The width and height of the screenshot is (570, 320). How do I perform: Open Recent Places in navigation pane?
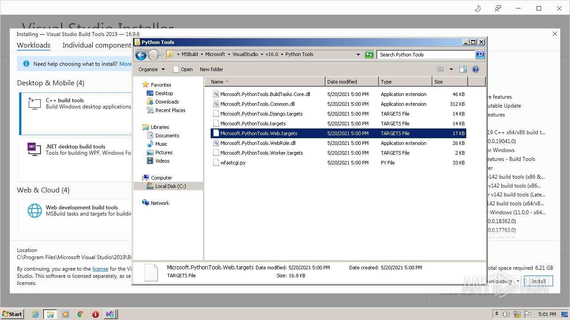(x=170, y=110)
